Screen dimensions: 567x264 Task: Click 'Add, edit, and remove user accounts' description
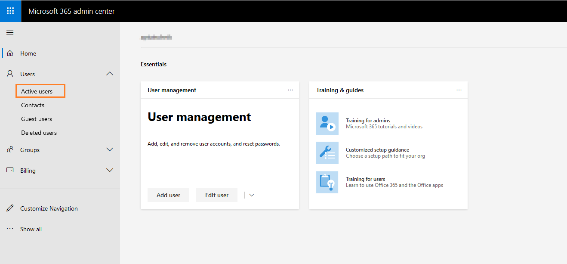pyautogui.click(x=214, y=144)
